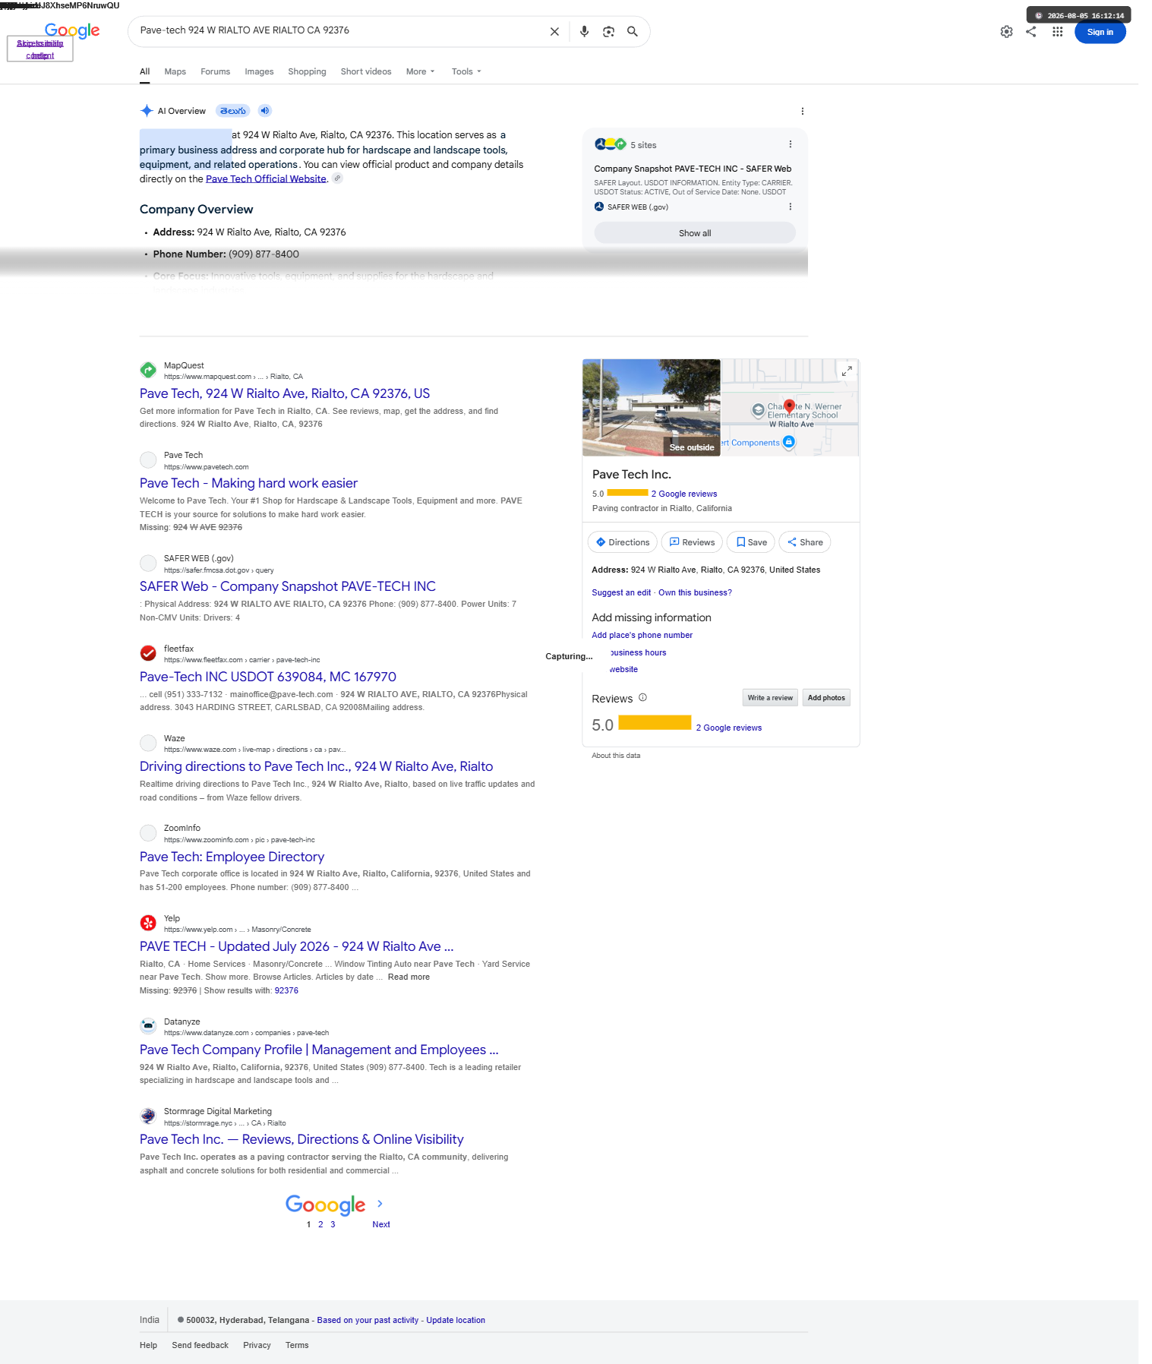This screenshot has height=1364, width=1152.
Task: Click the Update location link in footer
Action: tap(456, 1320)
